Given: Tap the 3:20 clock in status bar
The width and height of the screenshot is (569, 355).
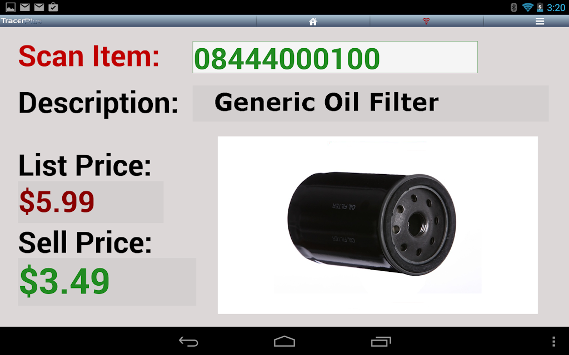Looking at the screenshot, I should coord(556,8).
